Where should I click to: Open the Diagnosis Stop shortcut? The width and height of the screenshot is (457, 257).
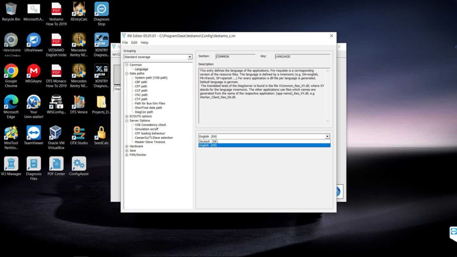coord(101,9)
